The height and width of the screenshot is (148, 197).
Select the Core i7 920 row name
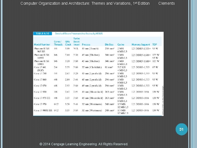(x=40, y=92)
